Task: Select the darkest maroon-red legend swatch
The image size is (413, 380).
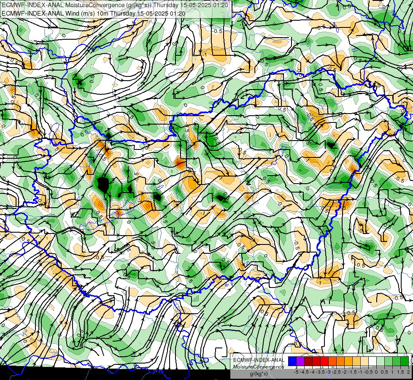Action: point(308,361)
